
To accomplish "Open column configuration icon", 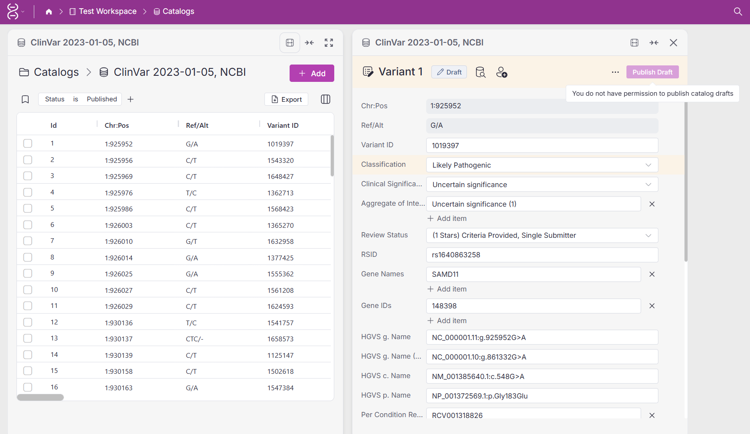I will click(x=326, y=99).
